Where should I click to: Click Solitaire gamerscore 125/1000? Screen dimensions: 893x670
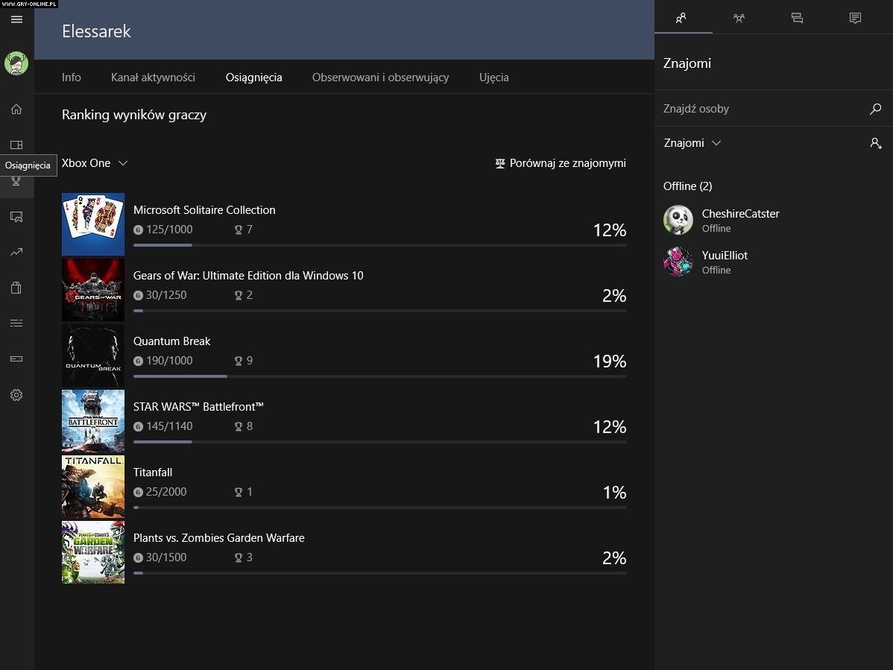pyautogui.click(x=169, y=230)
